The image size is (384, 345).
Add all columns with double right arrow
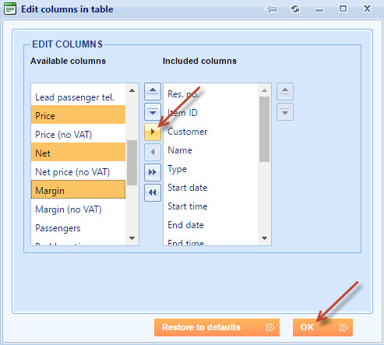tap(153, 172)
